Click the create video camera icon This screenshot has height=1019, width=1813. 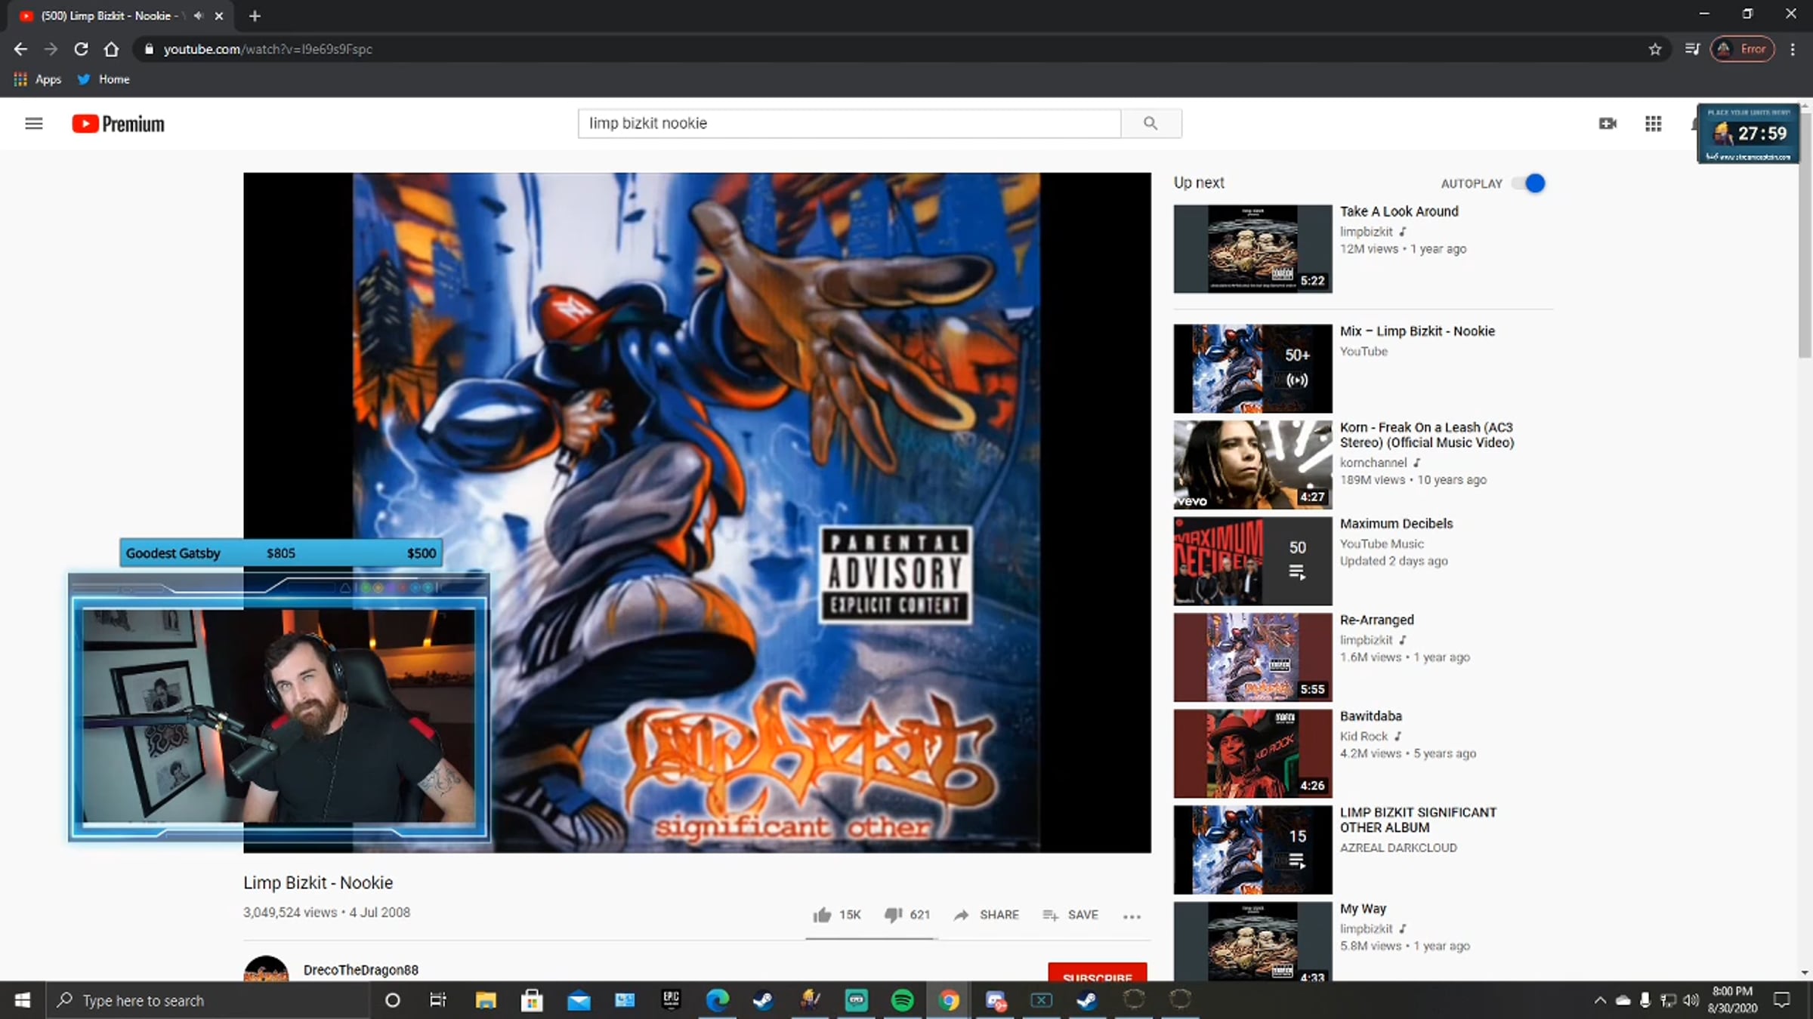(1608, 123)
